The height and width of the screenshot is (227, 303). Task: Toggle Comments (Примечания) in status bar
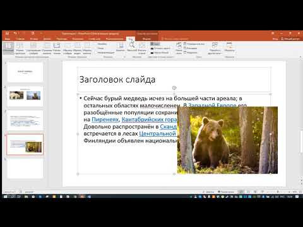tap(226, 192)
